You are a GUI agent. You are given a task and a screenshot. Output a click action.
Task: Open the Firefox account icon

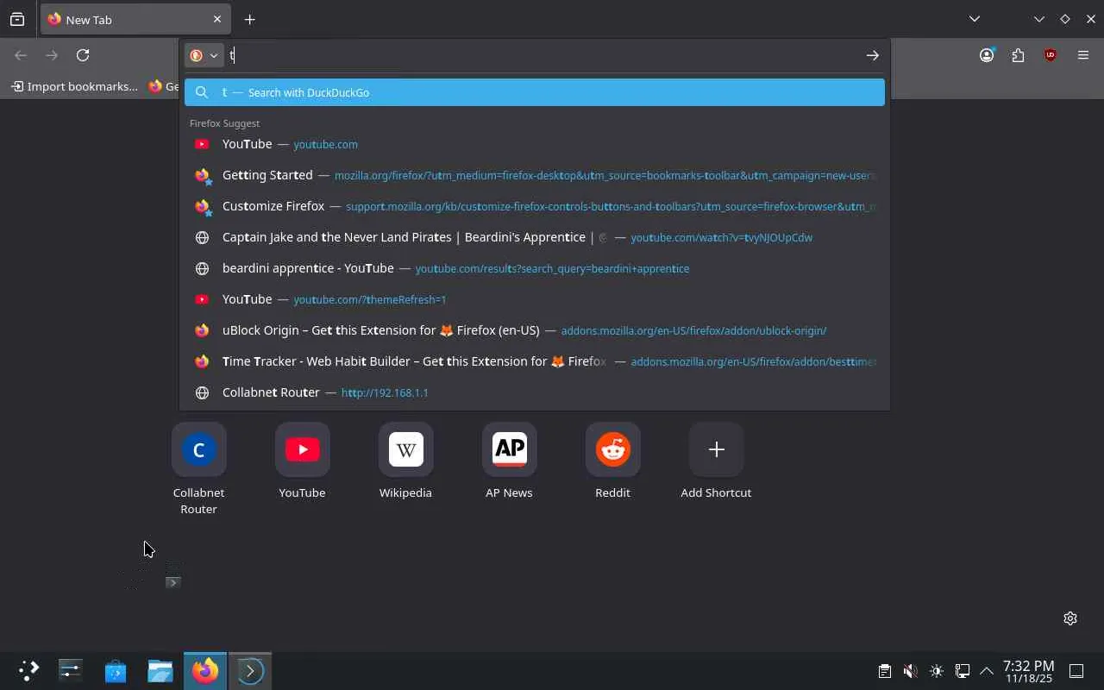tap(987, 55)
